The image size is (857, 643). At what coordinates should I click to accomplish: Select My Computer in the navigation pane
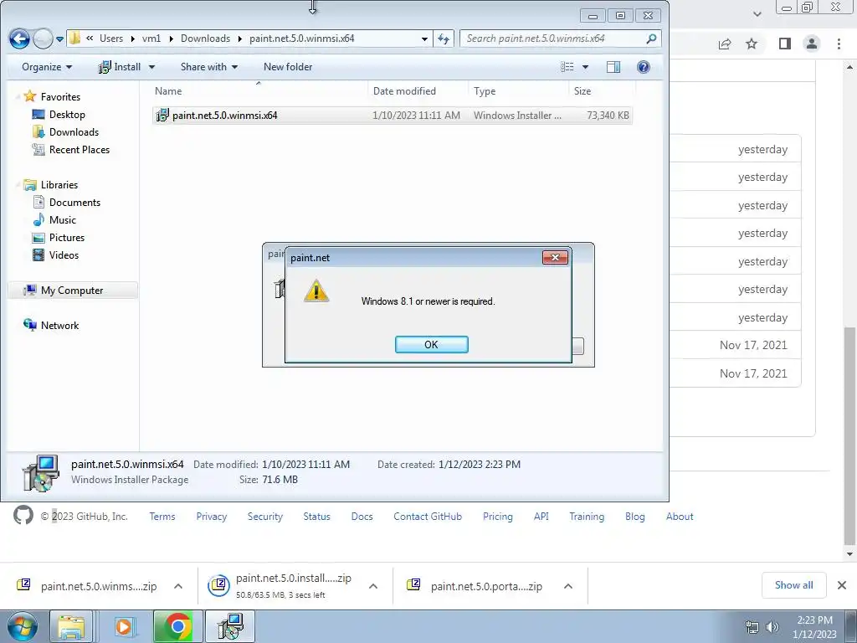72,291
